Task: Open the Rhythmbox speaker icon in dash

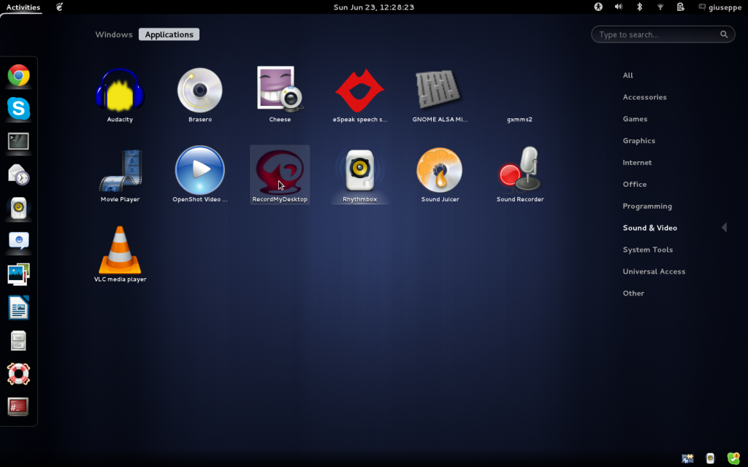Action: 18,208
